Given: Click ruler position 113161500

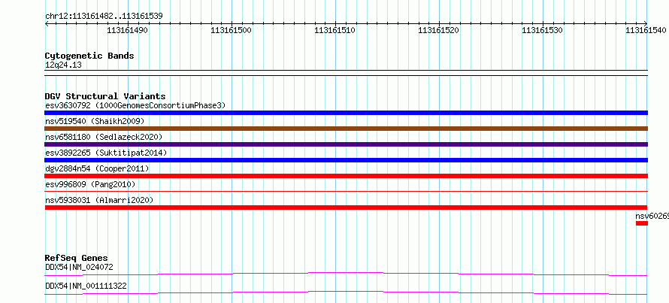Looking at the screenshot, I should pyautogui.click(x=232, y=30).
